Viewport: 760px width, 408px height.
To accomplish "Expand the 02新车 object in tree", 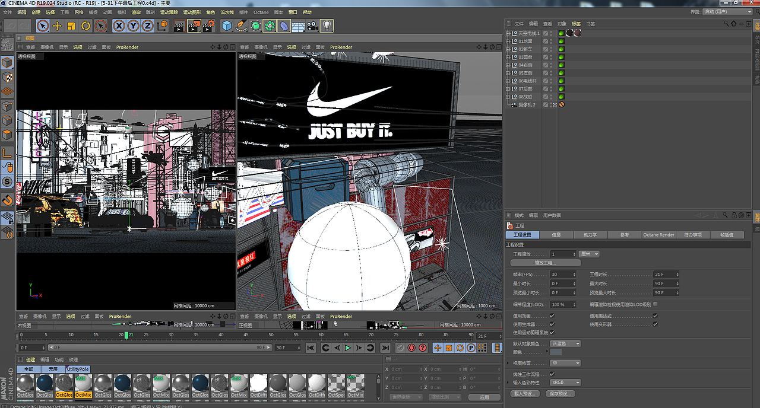I will (508, 49).
